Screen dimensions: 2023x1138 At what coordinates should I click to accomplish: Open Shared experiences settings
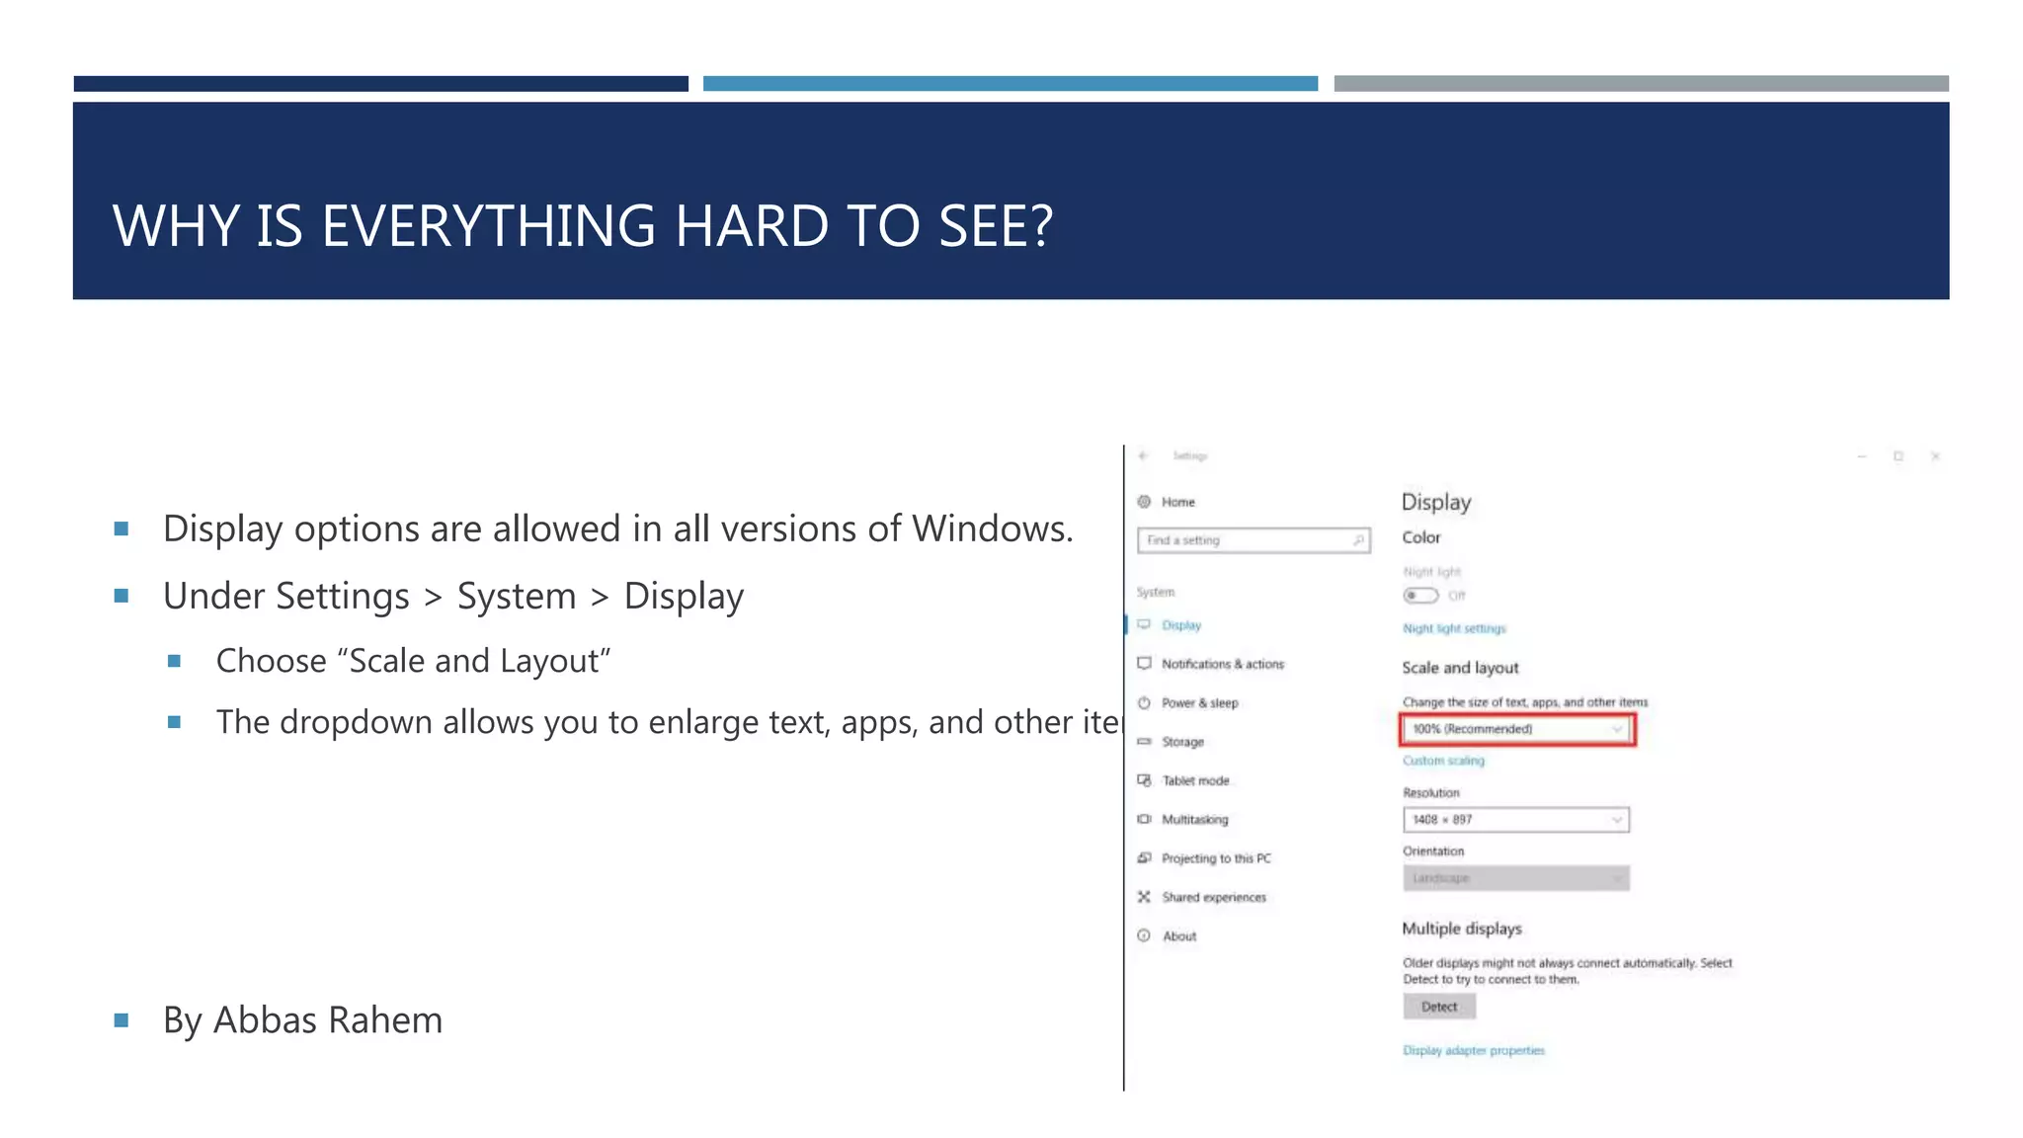pyautogui.click(x=1214, y=897)
